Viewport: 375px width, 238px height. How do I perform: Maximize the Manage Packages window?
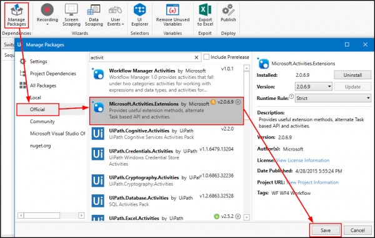(347, 44)
